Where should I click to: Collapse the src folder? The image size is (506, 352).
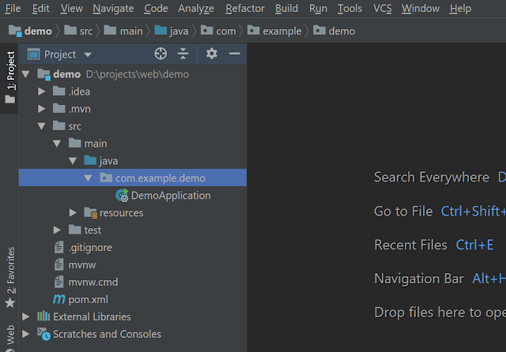[x=41, y=126]
